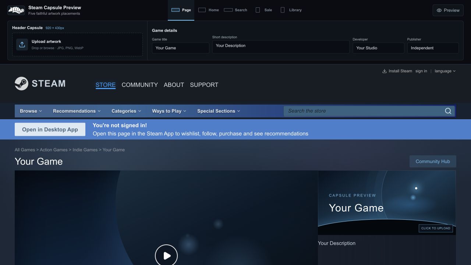471x265 pixels.
Task: Click the Your Description text under capsule
Action: click(x=337, y=243)
